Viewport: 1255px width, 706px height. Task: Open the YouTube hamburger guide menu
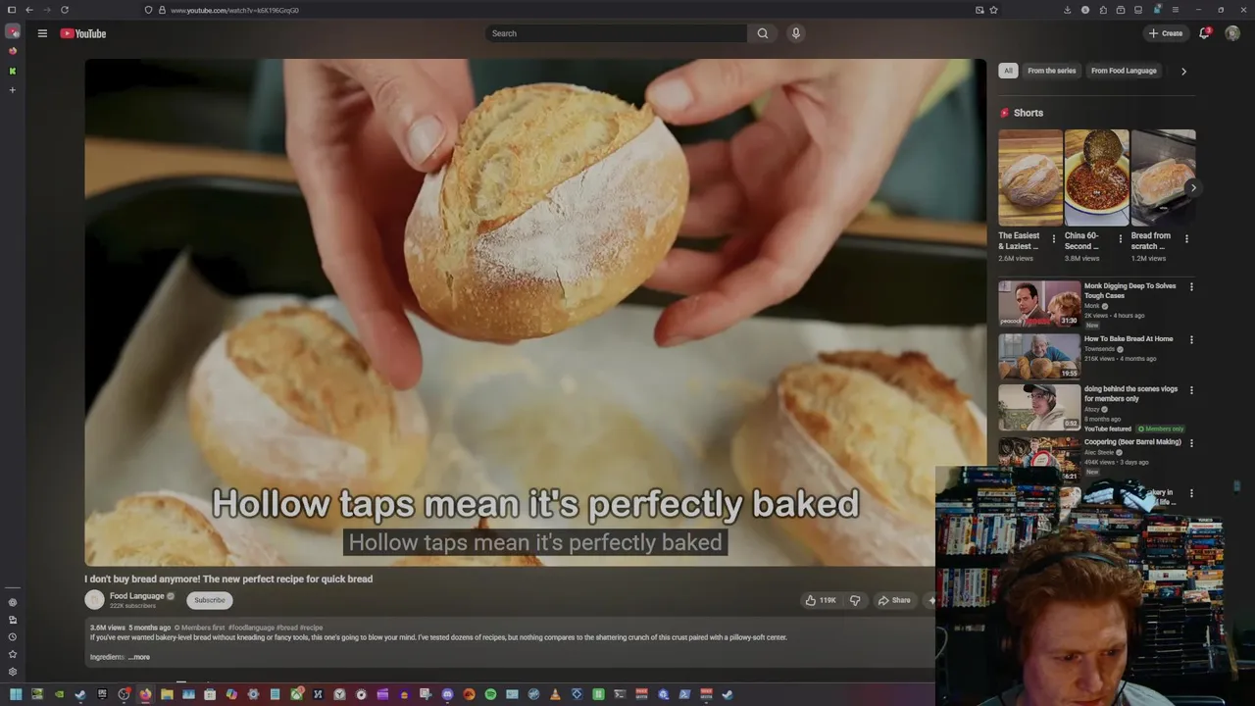[42, 33]
